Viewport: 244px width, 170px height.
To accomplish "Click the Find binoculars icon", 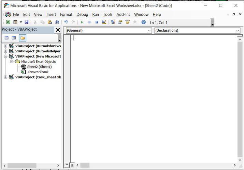I will click(57, 22).
